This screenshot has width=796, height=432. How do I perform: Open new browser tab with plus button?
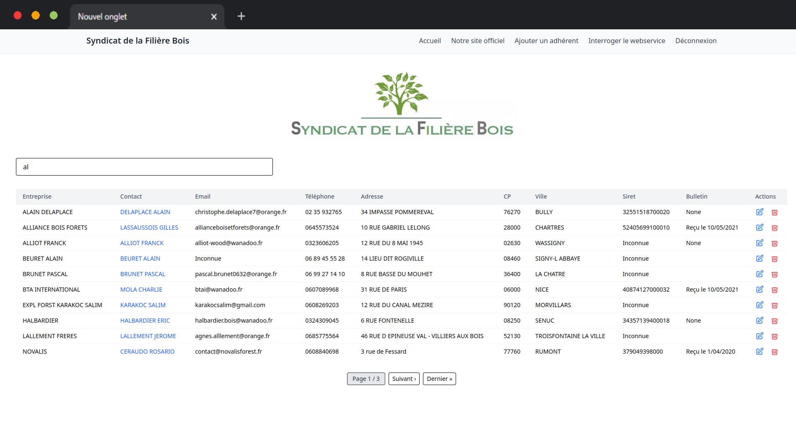click(x=241, y=16)
